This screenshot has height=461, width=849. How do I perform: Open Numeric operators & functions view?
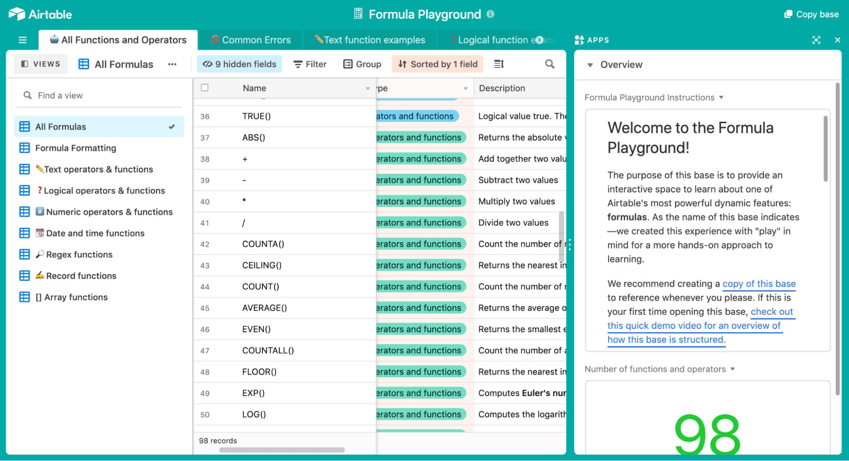[x=99, y=212]
